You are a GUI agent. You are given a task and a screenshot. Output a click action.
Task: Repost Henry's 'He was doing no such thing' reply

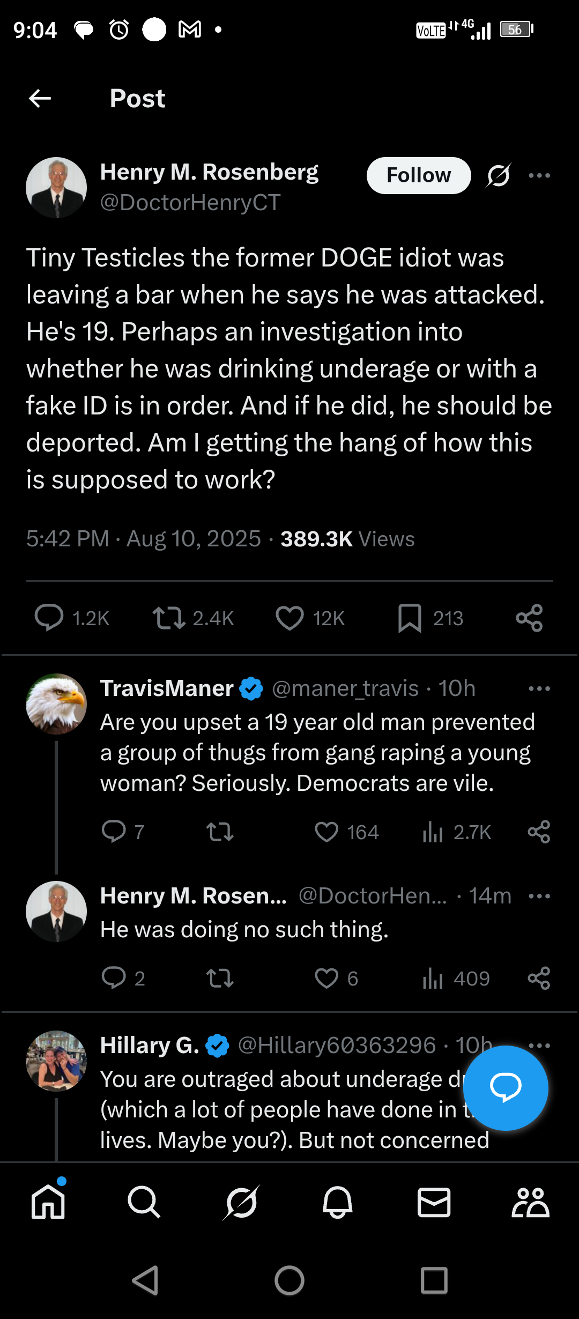pos(220,979)
